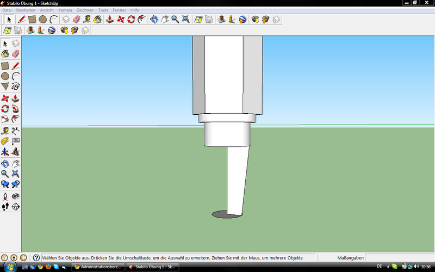The width and height of the screenshot is (435, 272).
Task: Select the 3D Text tool in left toolbar
Action: click(15, 151)
